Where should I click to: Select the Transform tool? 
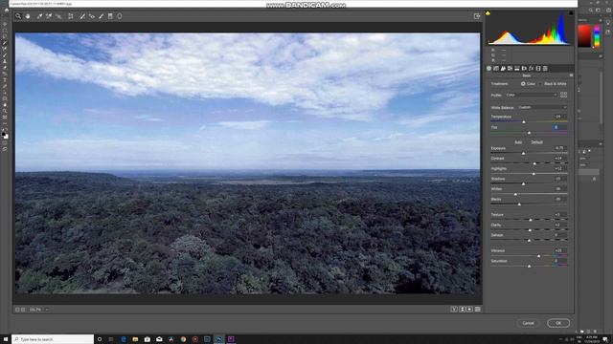point(71,16)
